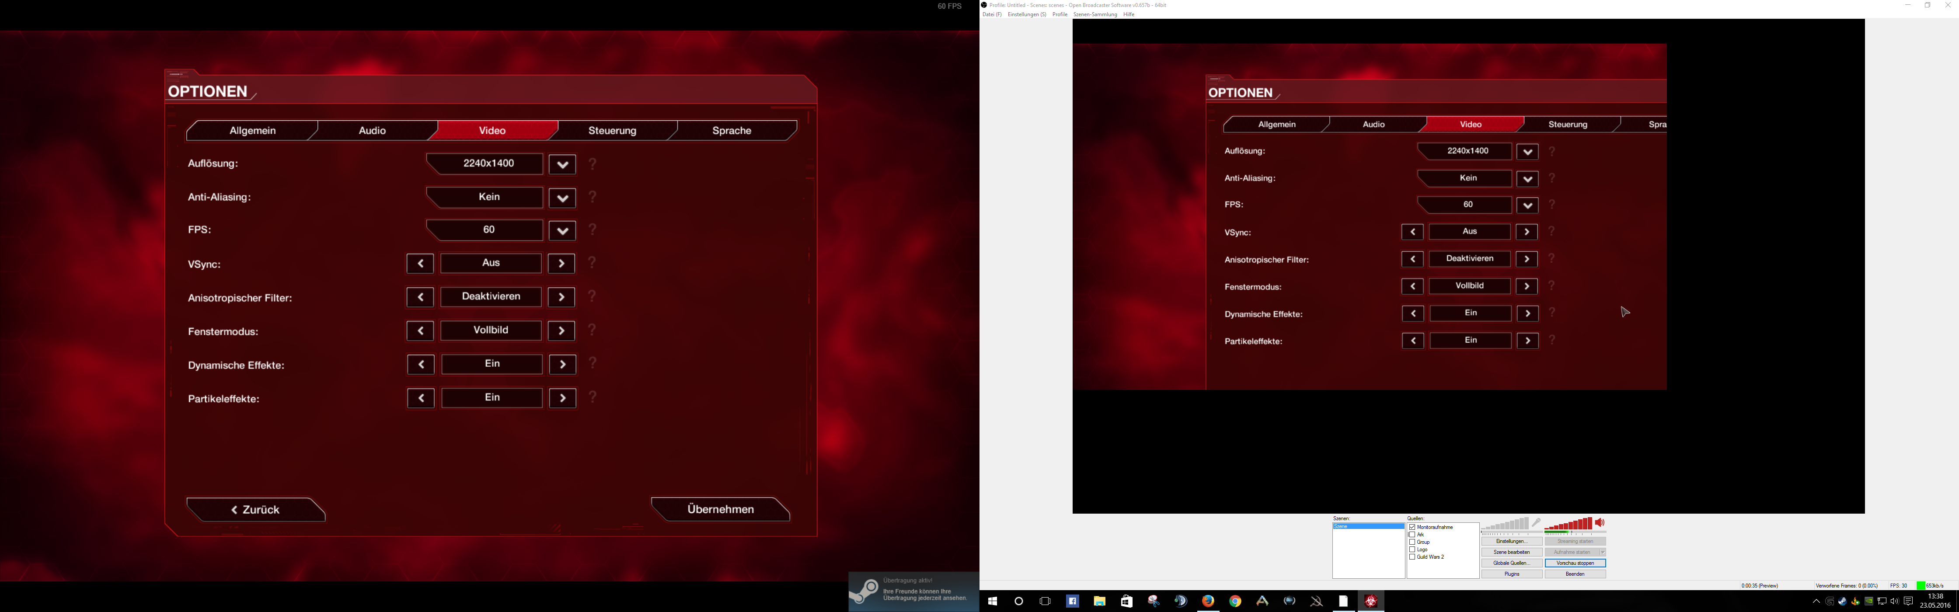Mute the desktop audio speaker icon

click(x=1599, y=523)
